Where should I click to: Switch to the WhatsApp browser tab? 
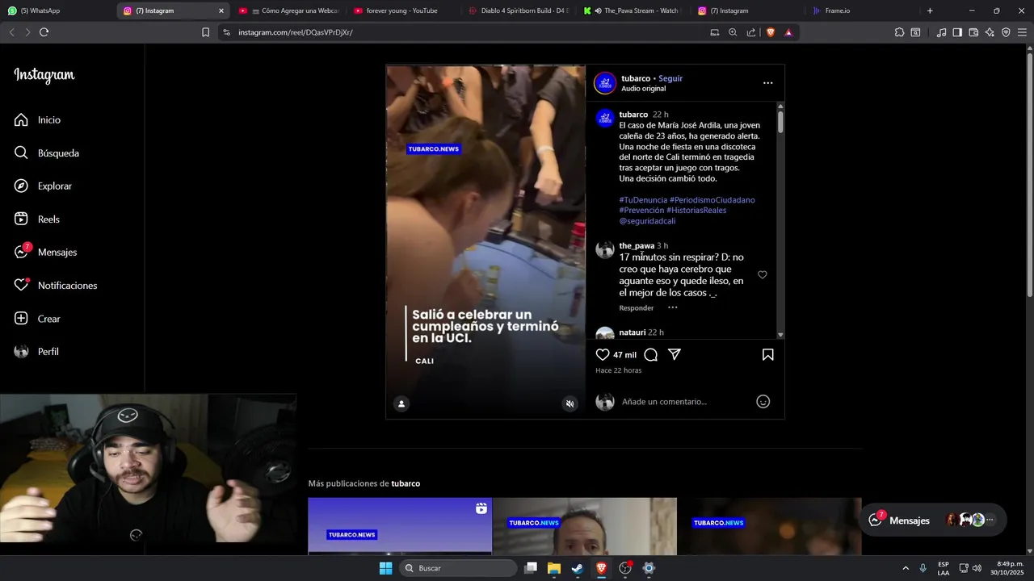point(57,10)
